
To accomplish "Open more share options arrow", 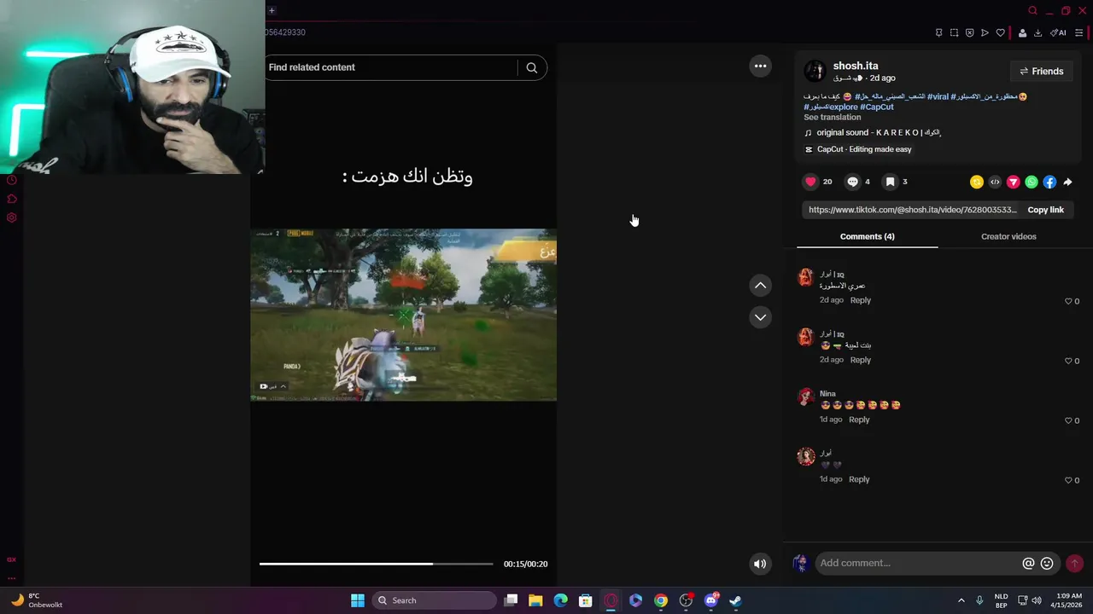I will (1068, 182).
